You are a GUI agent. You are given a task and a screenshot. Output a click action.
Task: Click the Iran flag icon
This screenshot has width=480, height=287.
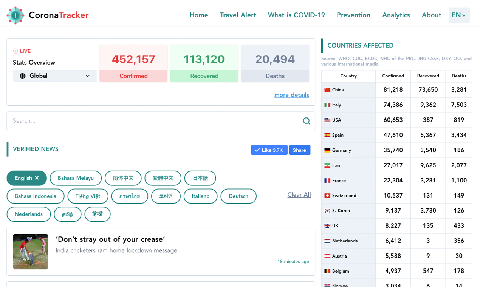(327, 165)
